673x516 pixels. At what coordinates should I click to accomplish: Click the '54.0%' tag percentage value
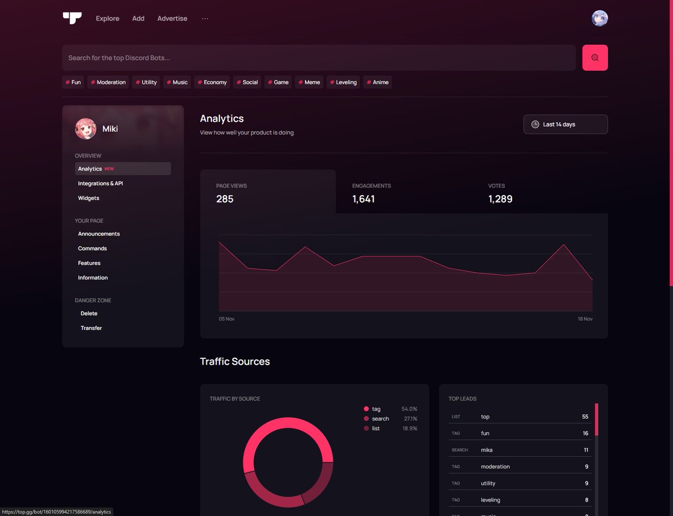409,409
